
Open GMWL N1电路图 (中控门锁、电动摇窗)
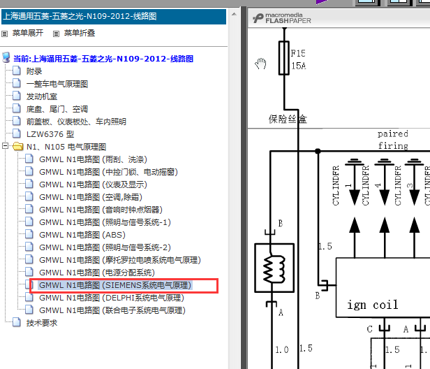(108, 172)
